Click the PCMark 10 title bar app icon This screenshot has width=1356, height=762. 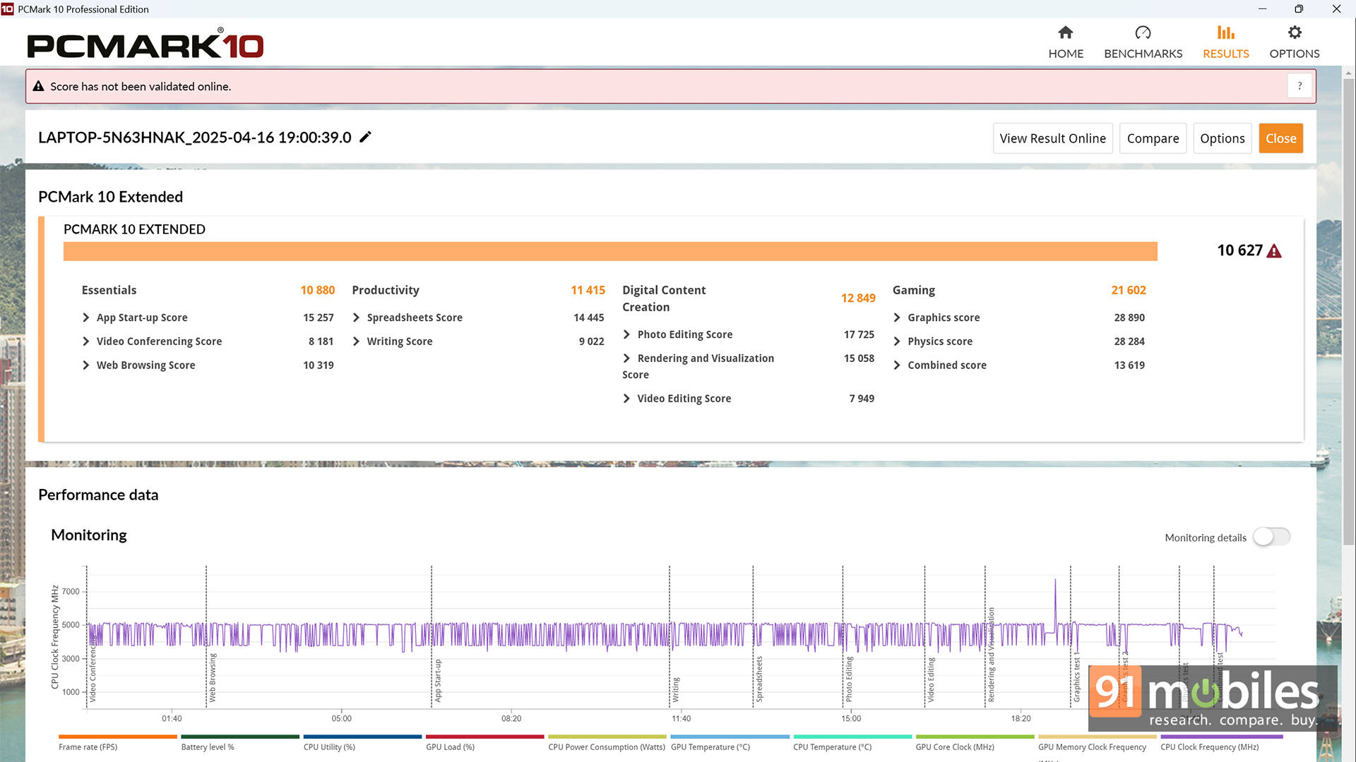coord(7,9)
